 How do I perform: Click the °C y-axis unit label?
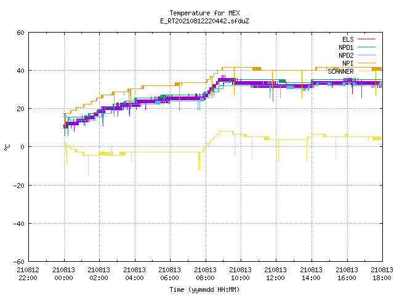click(x=7, y=147)
